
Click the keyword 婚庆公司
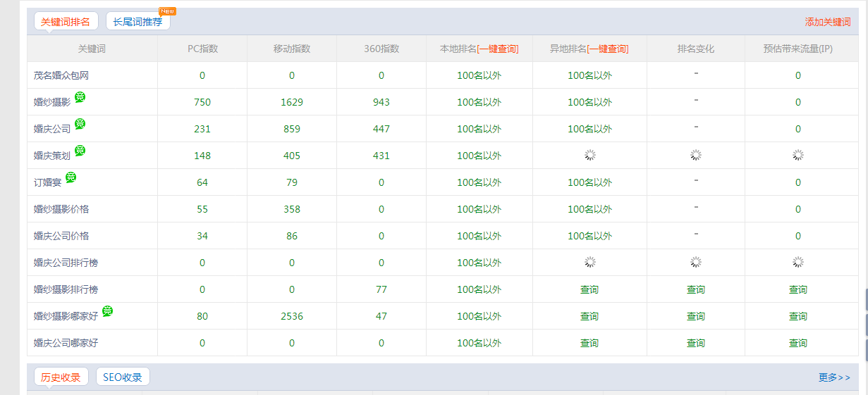[52, 129]
